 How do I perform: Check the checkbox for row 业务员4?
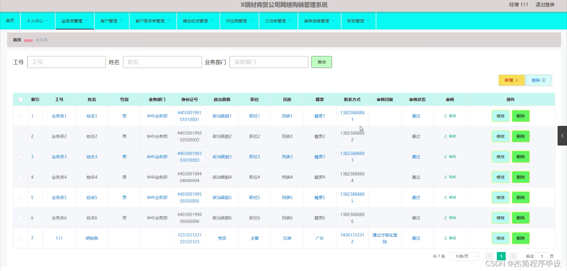[20, 177]
